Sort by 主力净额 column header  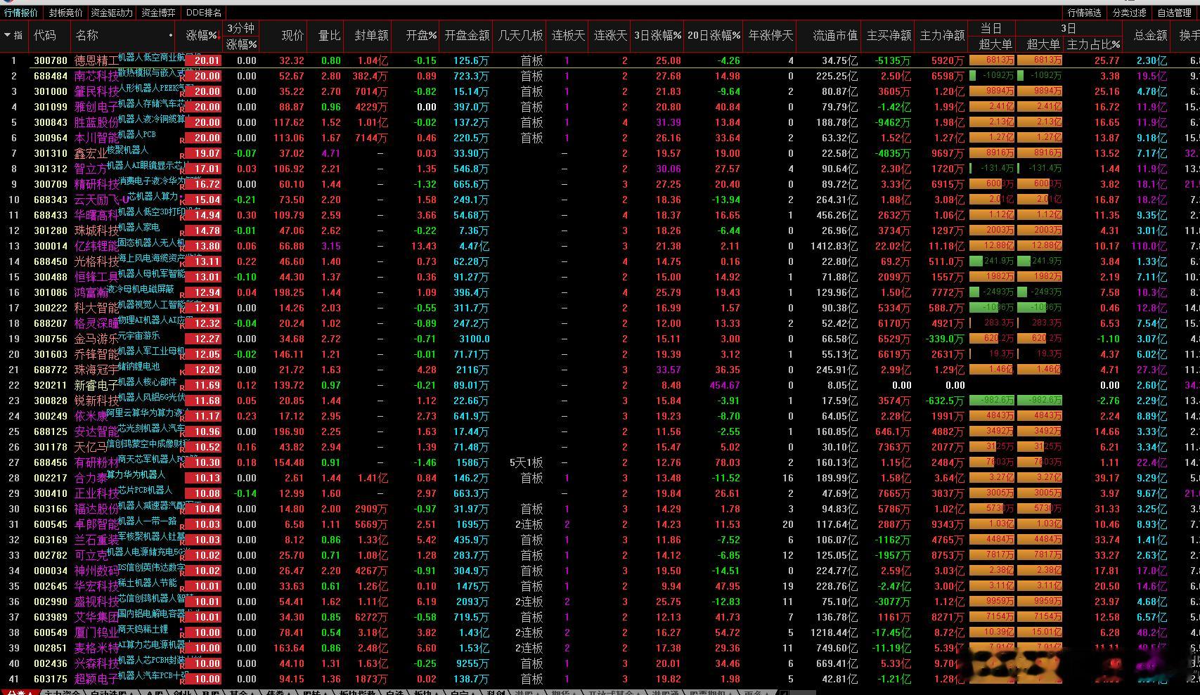tap(942, 35)
